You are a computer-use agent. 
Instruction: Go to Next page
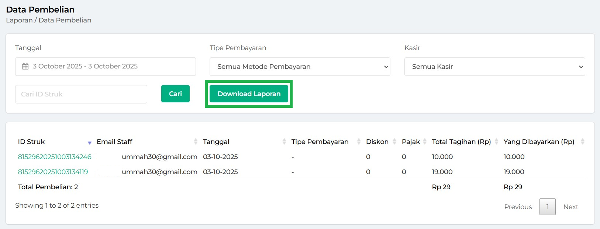tap(570, 207)
